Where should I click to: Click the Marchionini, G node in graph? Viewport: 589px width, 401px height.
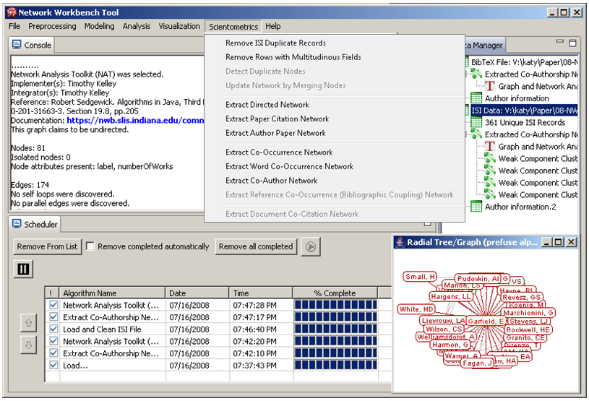click(528, 313)
